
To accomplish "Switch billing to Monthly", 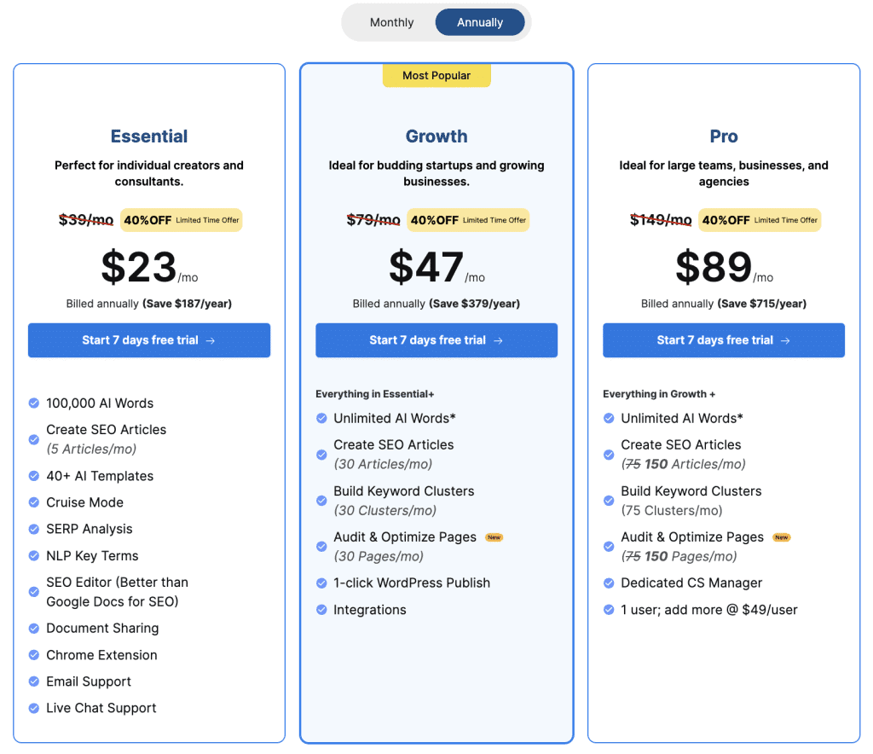I will click(391, 22).
